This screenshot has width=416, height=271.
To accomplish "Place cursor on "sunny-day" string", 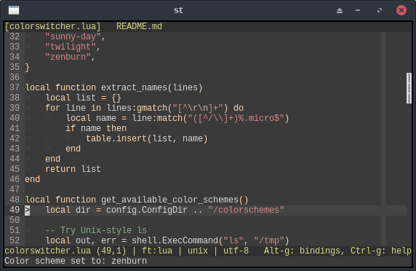I will (73, 36).
